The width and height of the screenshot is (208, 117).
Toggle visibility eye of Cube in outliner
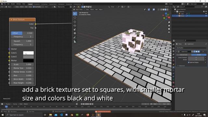pyautogui.click(x=206, y=14)
